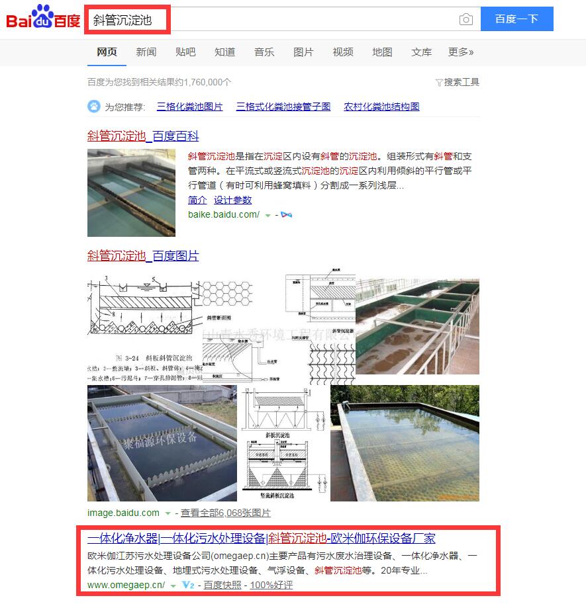The width and height of the screenshot is (586, 604).
Task: Switch to the 图片 tab
Action: coord(303,52)
